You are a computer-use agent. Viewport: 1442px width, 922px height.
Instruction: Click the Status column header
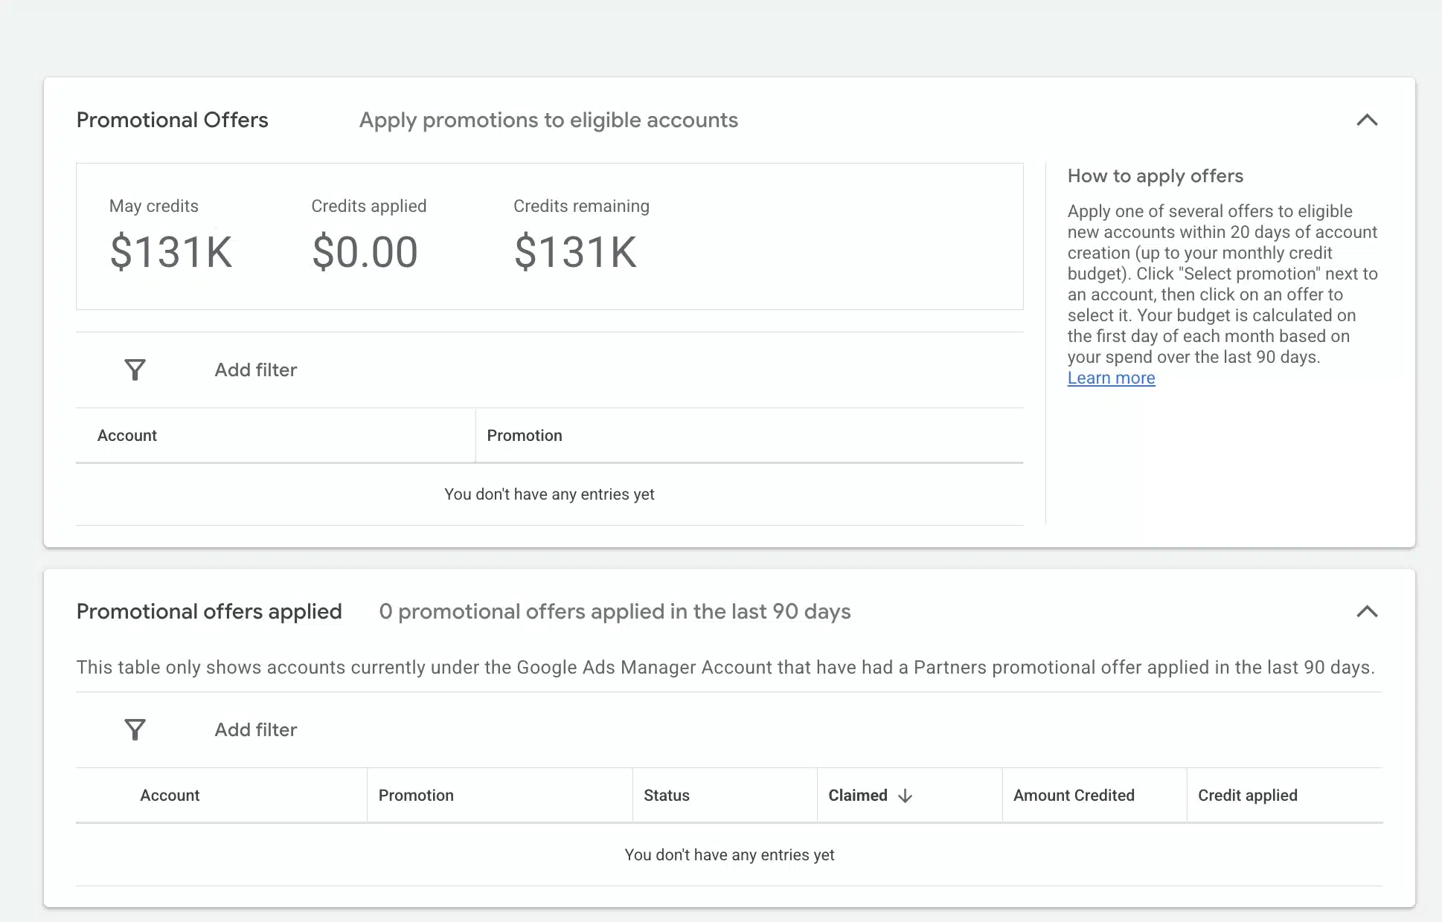667,795
